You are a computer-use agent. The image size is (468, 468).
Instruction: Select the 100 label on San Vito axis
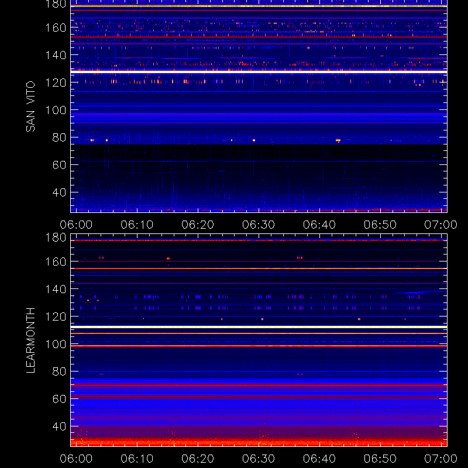(x=56, y=110)
